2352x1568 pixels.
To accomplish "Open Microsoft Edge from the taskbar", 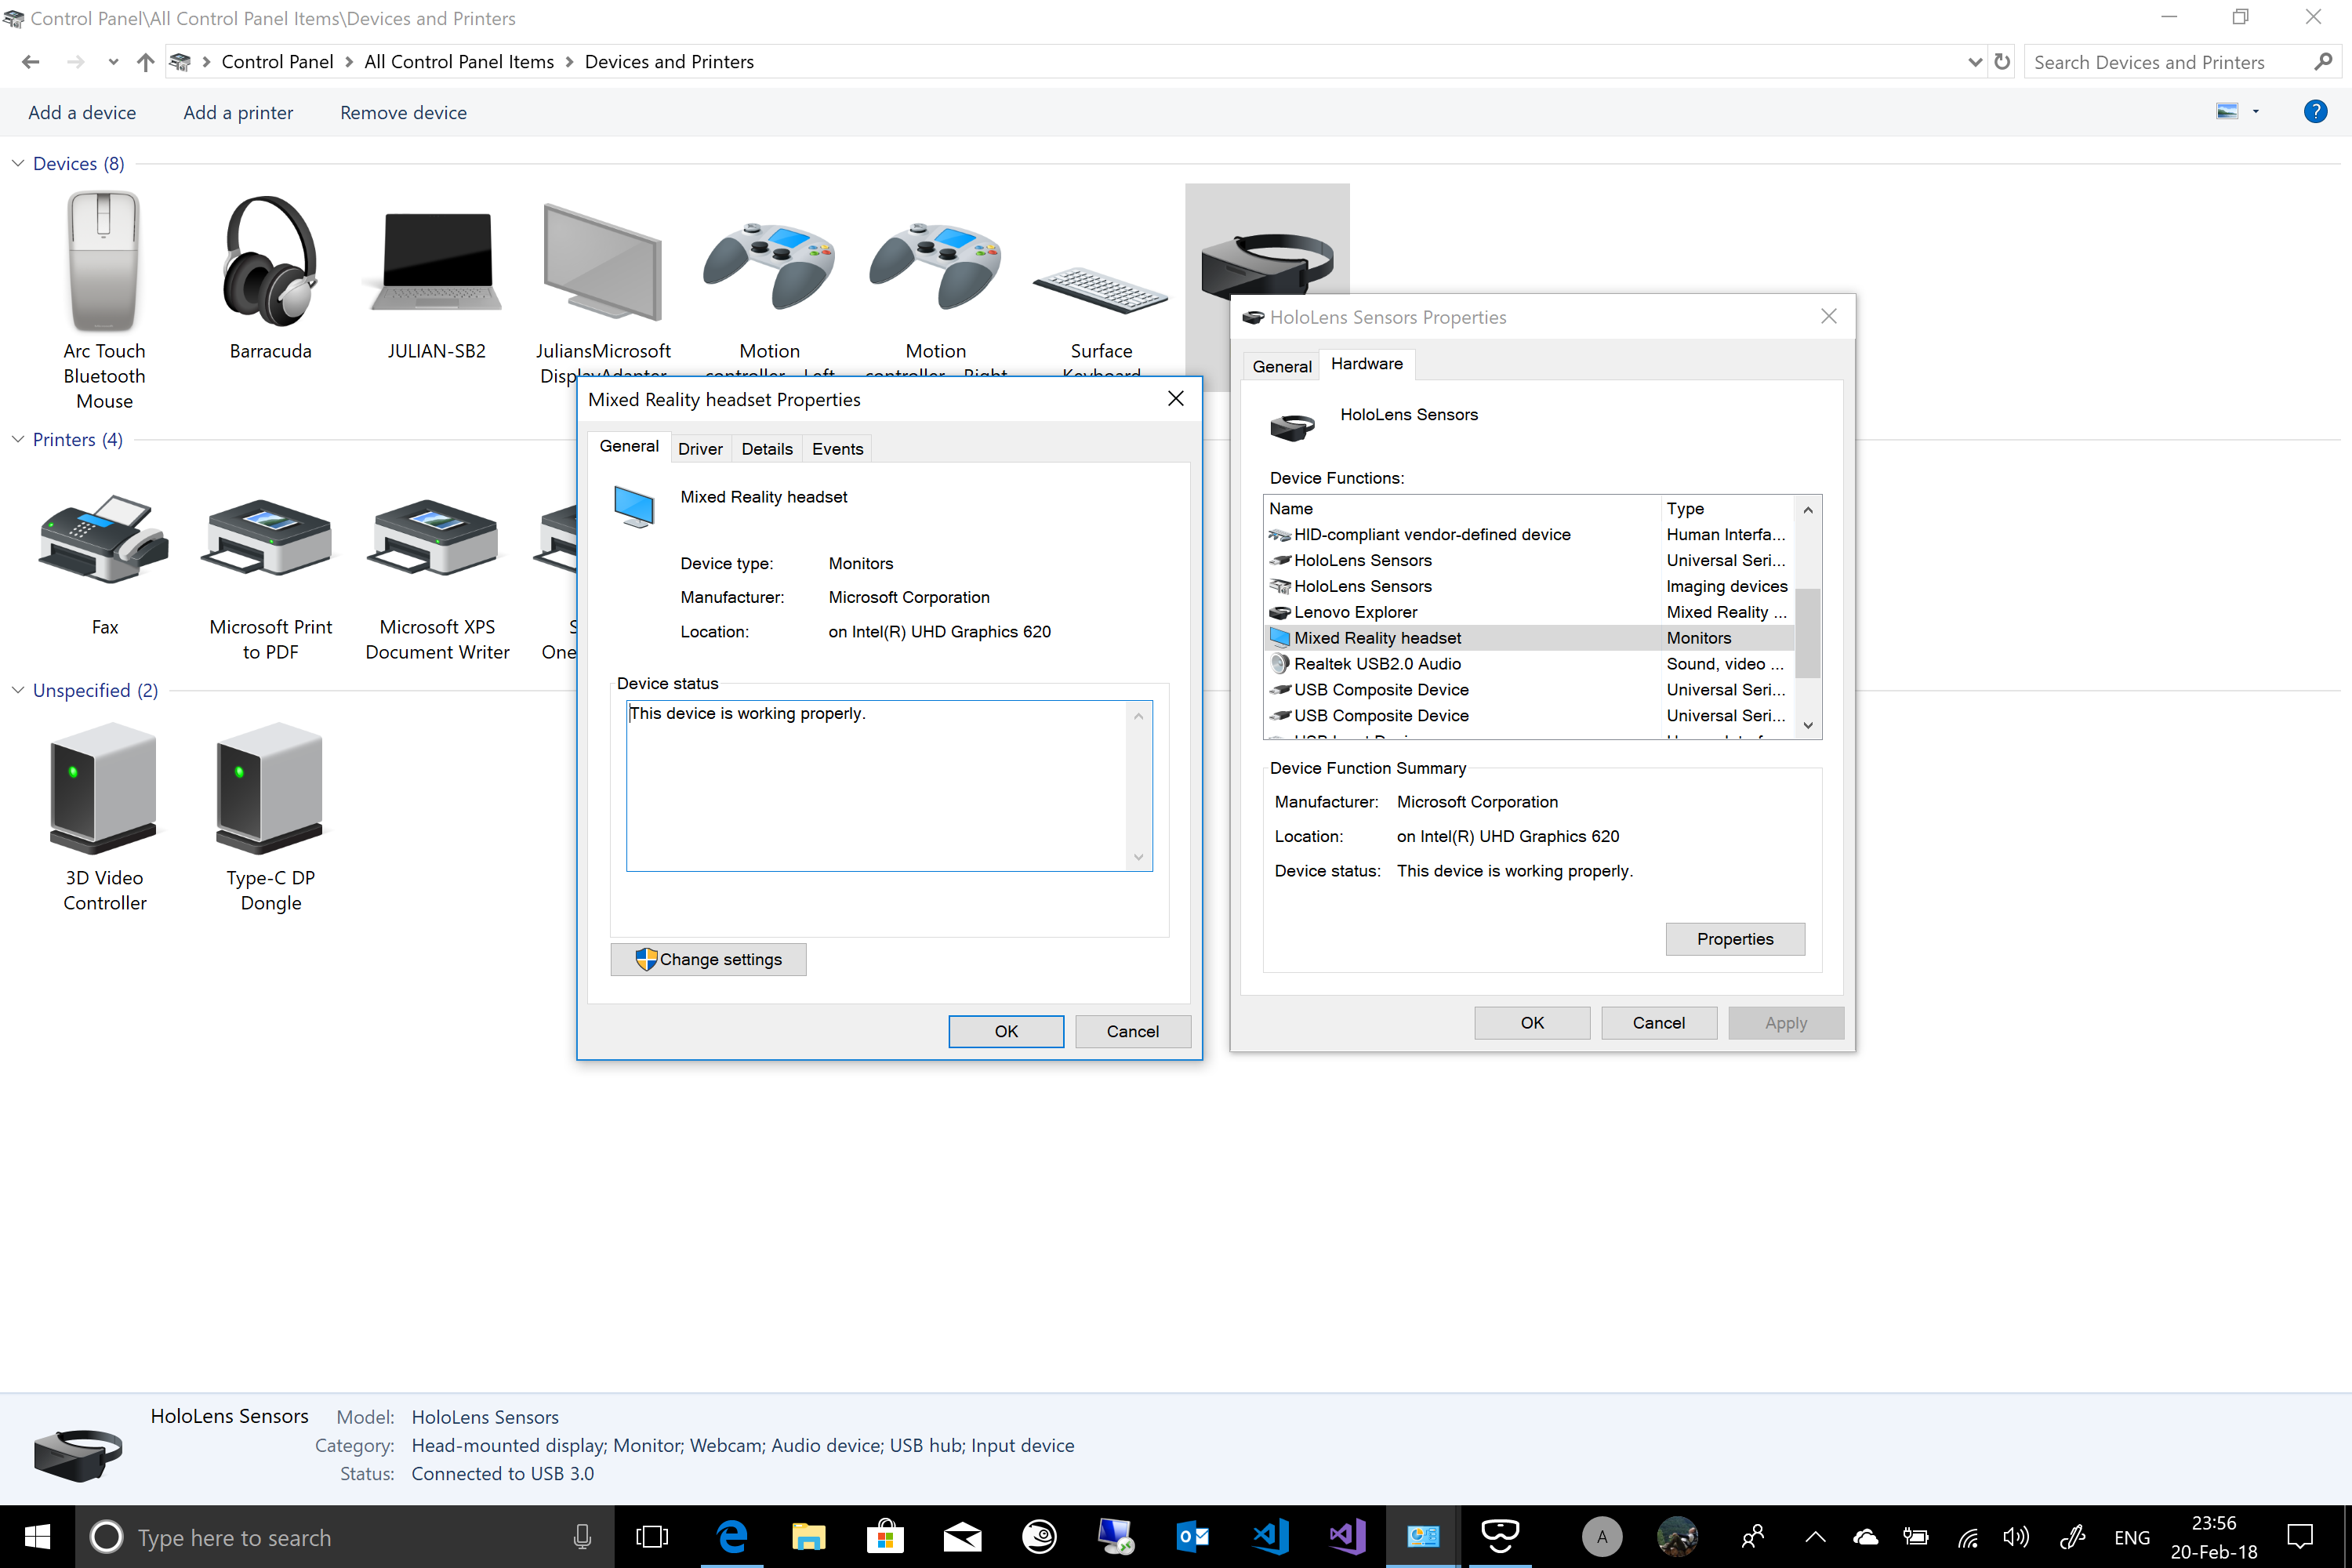I will coord(732,1536).
